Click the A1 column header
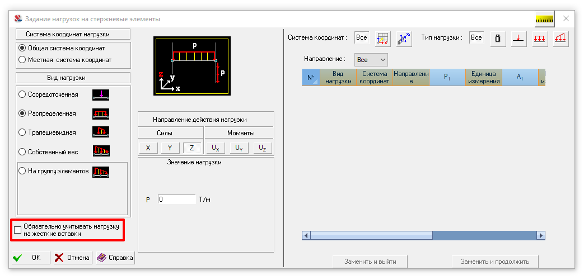The width and height of the screenshot is (584, 280). pyautogui.click(x=520, y=77)
